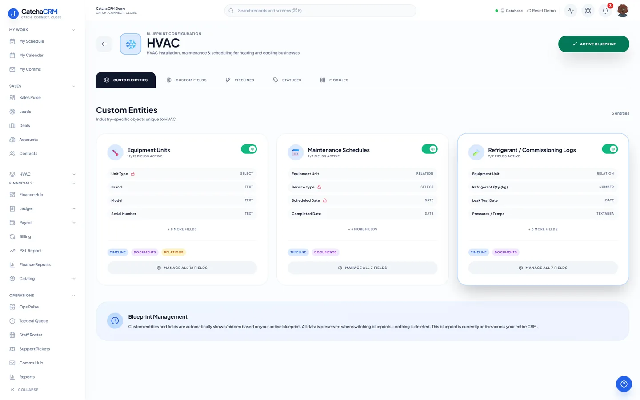
Task: Disable the Maintenance Schedules entity toggle
Action: (x=429, y=149)
